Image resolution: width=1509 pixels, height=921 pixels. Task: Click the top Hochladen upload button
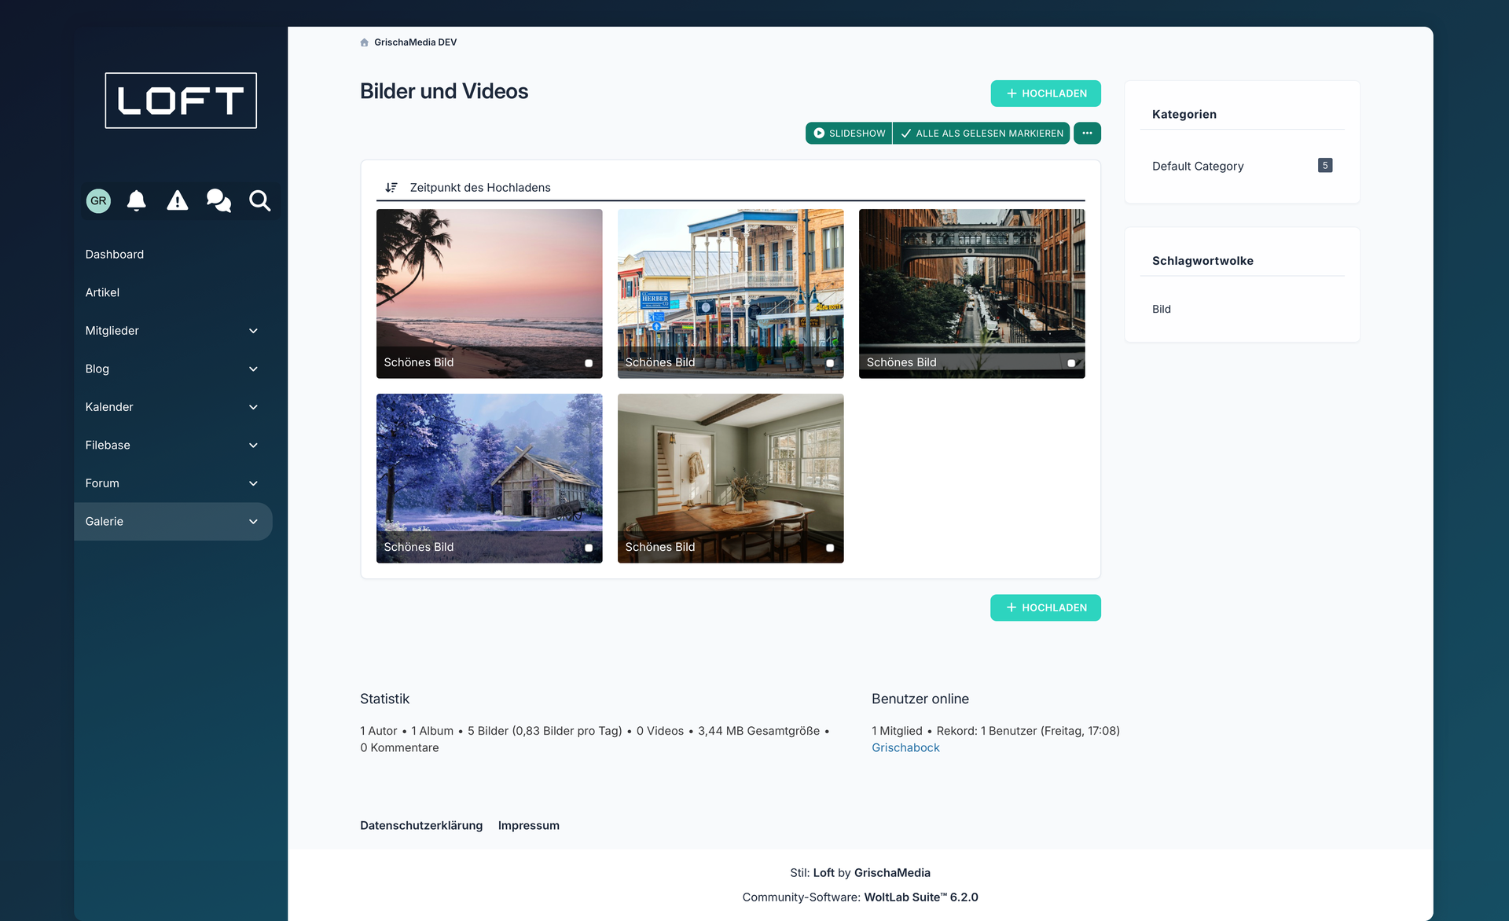[1045, 94]
